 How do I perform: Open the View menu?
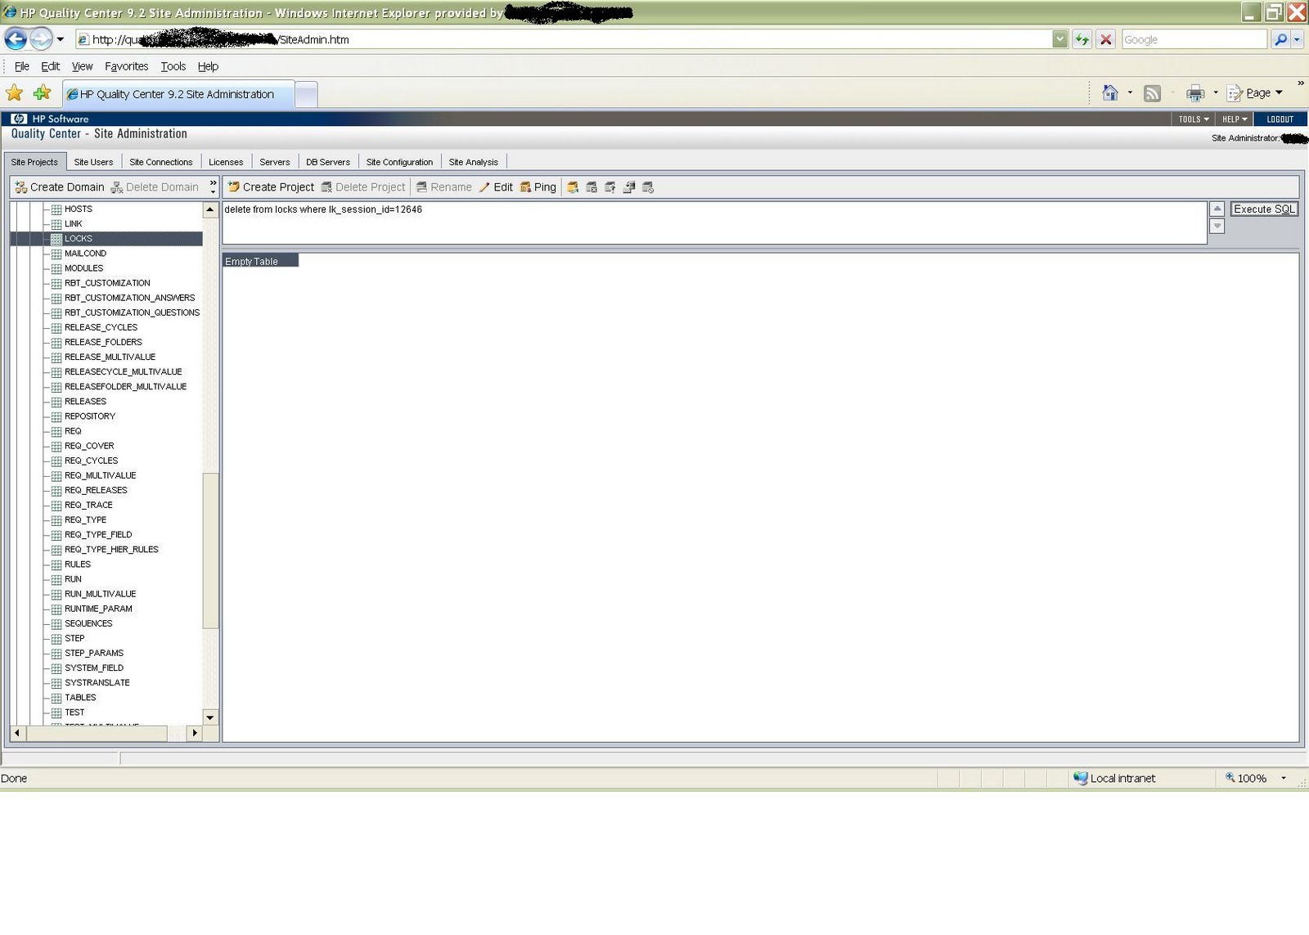coord(82,66)
